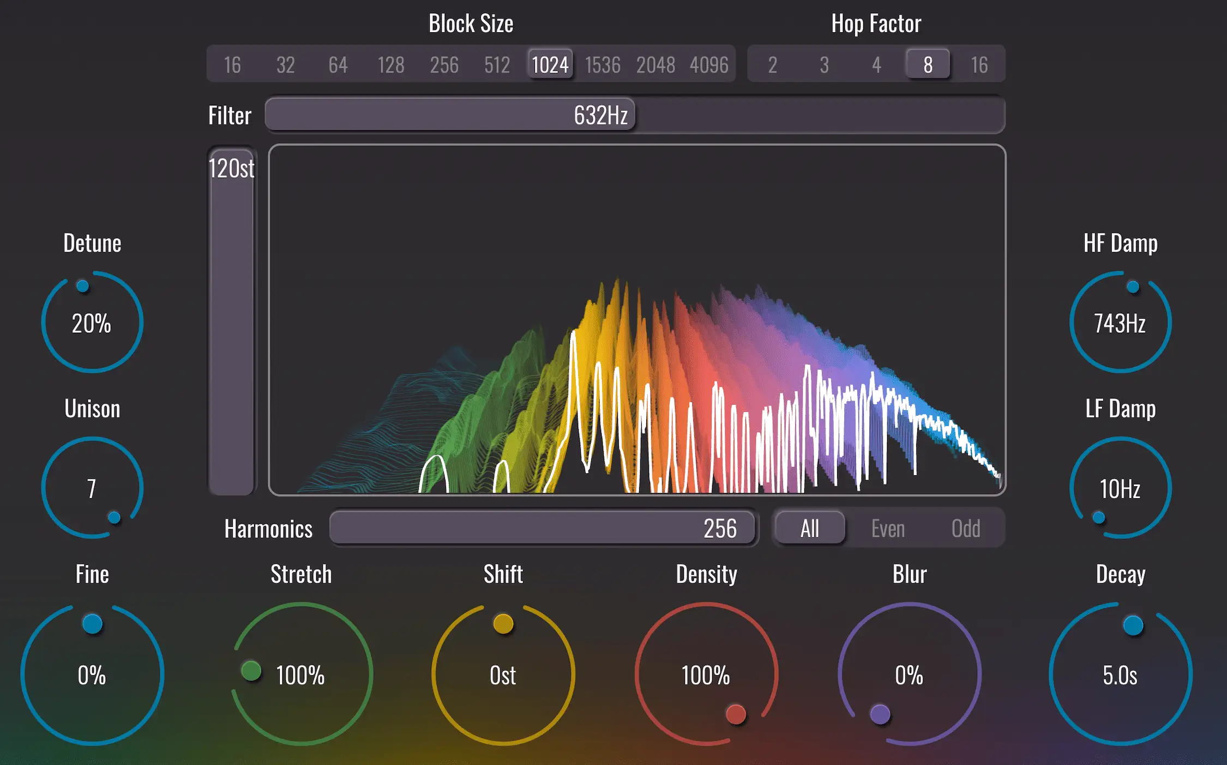Click the Hop Factor heading
This screenshot has width=1227, height=765.
[x=876, y=23]
